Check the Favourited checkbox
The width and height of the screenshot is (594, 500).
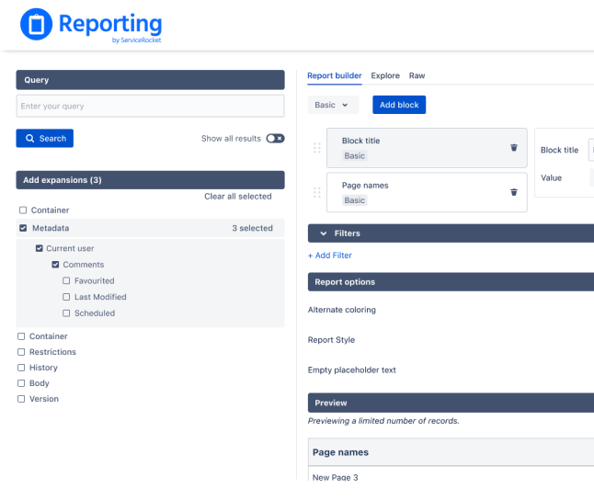pyautogui.click(x=66, y=280)
